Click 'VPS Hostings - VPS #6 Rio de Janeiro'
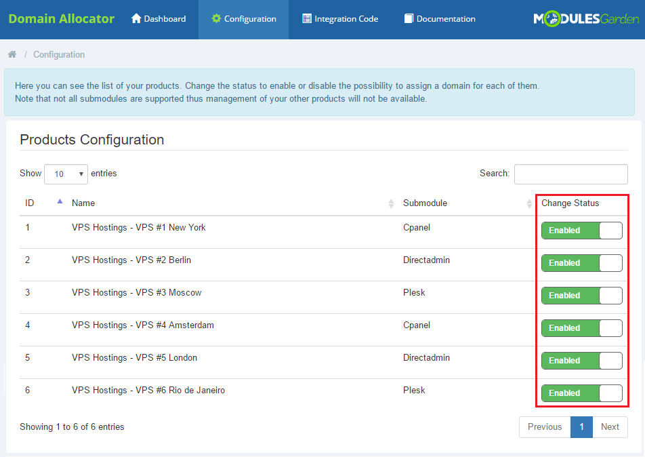Image resolution: width=645 pixels, height=457 pixels. click(148, 390)
